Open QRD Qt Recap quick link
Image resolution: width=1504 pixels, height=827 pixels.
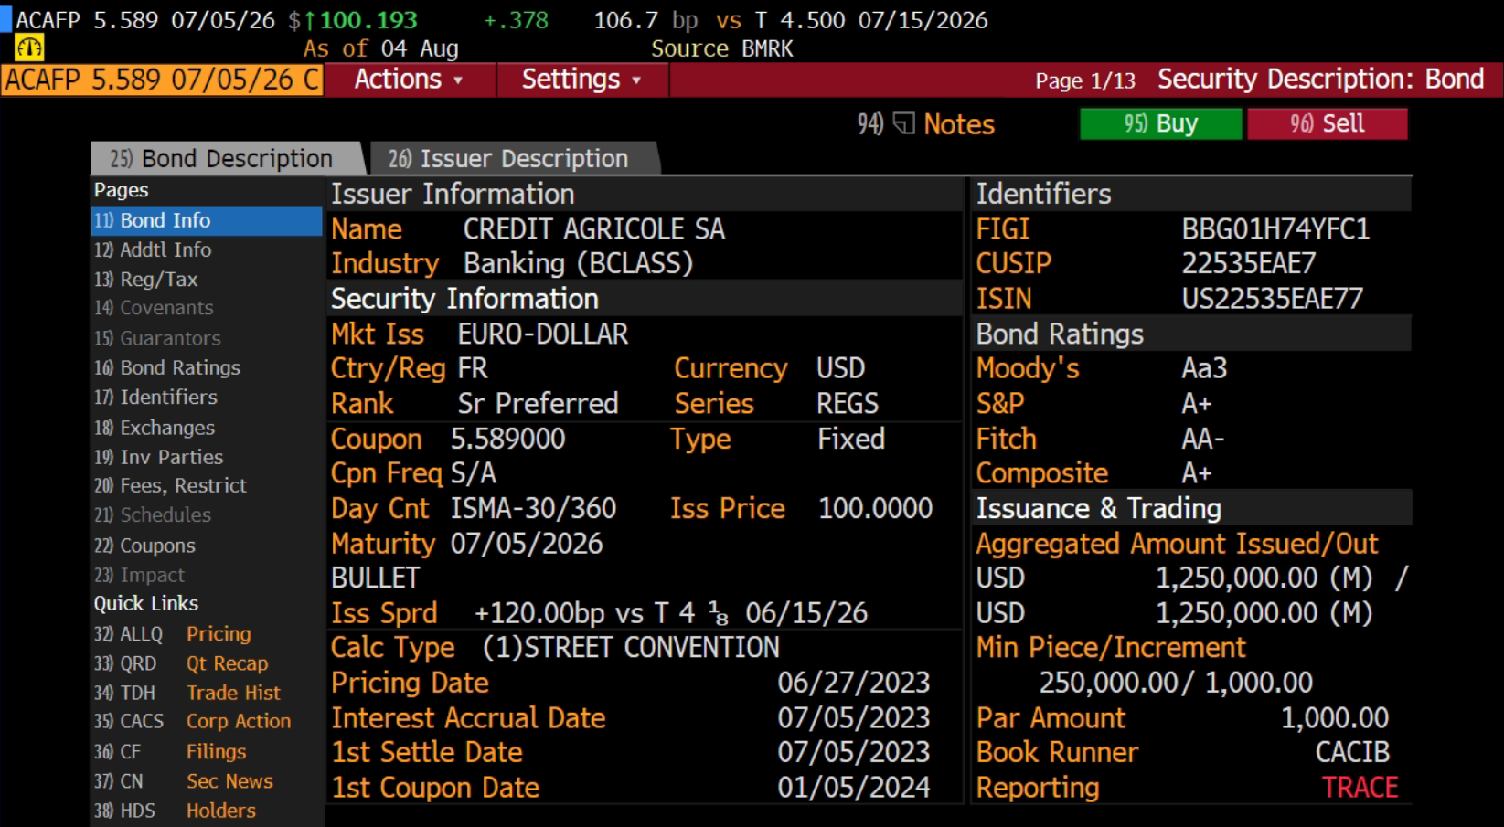point(181,663)
